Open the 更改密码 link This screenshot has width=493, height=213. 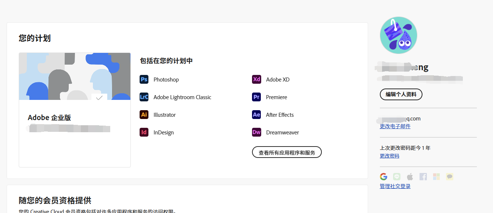tap(389, 156)
